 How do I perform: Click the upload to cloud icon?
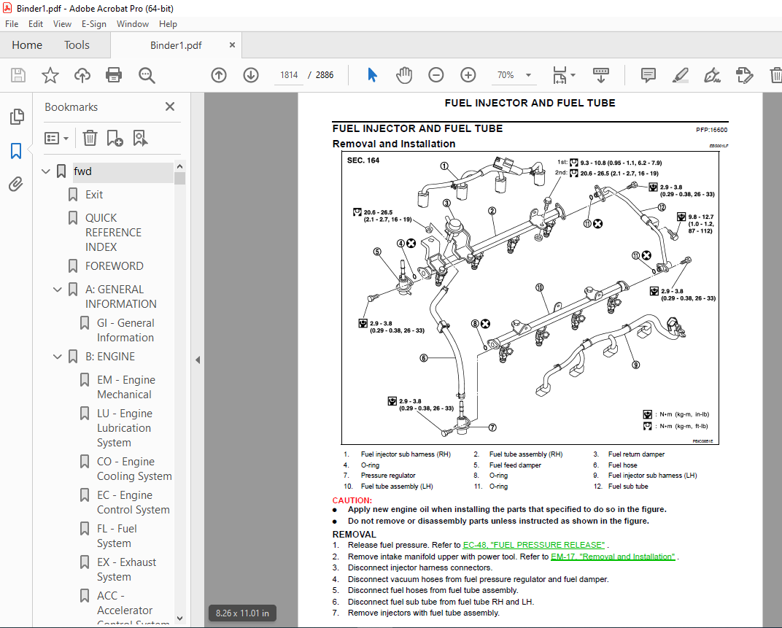pyautogui.click(x=82, y=75)
